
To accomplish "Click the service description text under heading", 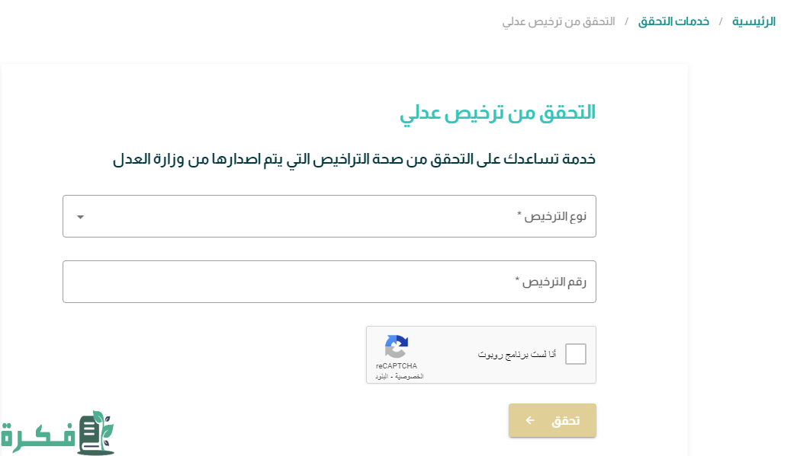I will (354, 159).
